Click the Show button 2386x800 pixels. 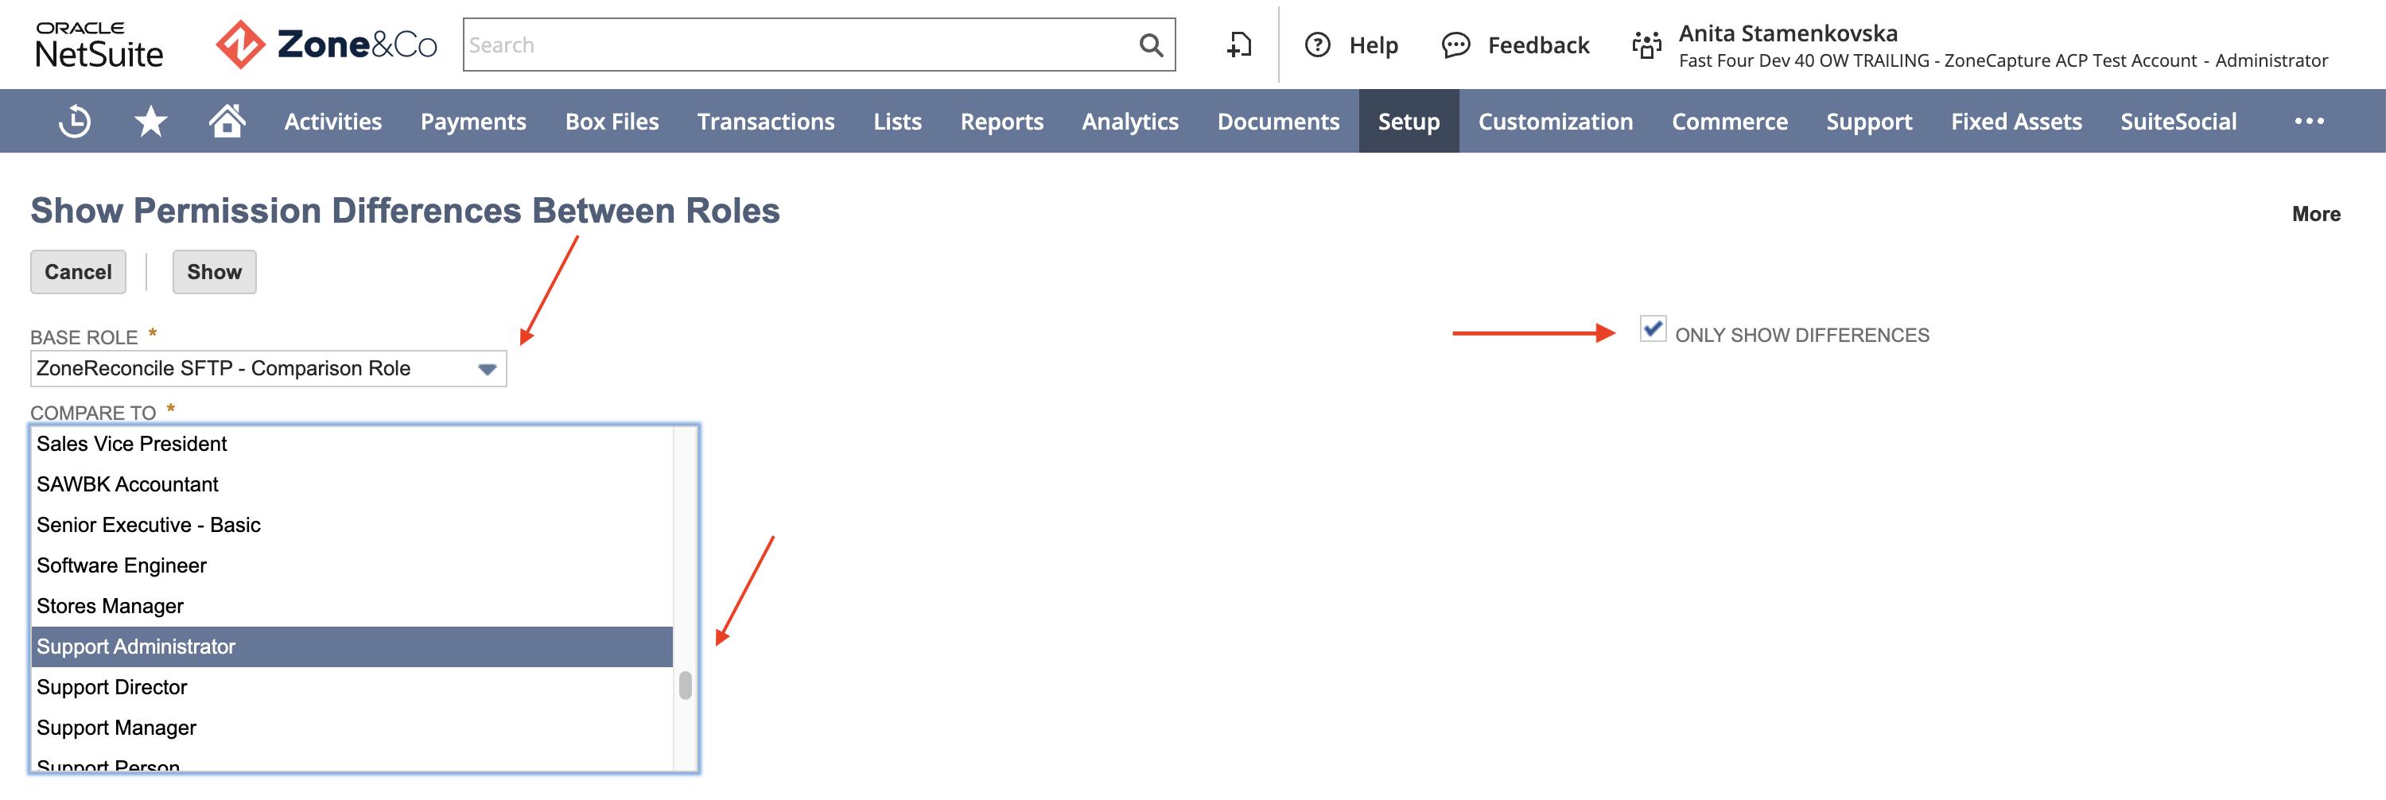click(214, 271)
